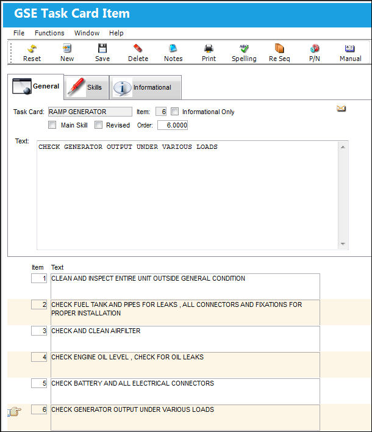This screenshot has width=372, height=432.
Task: Select row CHECK AND CLEAN AIRFILTER
Action: [185, 339]
